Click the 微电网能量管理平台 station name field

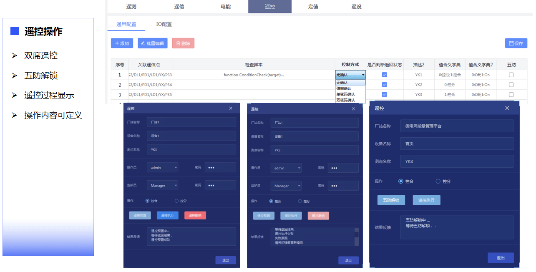457,126
